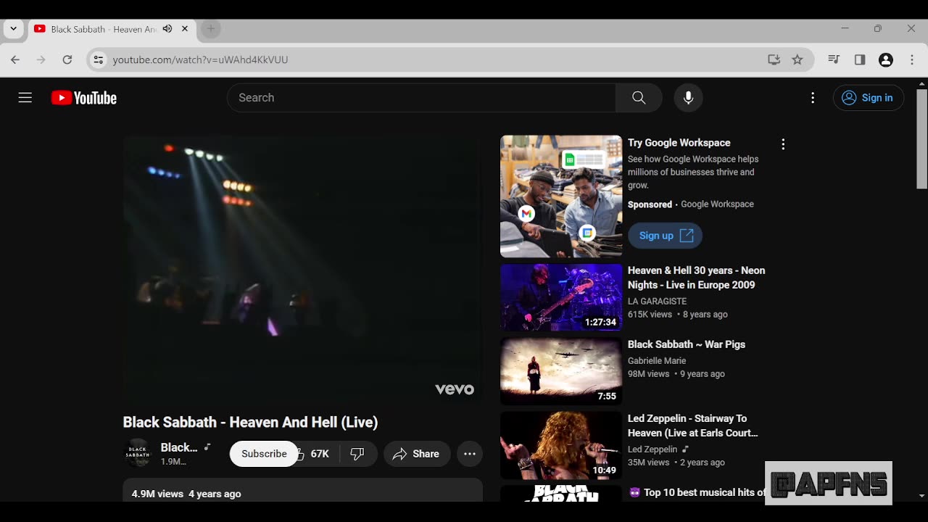This screenshot has width=928, height=522.
Task: Restore down the Chrome window
Action: 878,29
